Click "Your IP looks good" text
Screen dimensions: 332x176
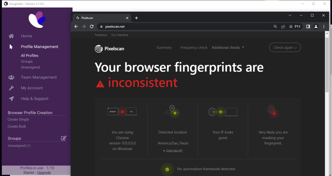[223, 135]
